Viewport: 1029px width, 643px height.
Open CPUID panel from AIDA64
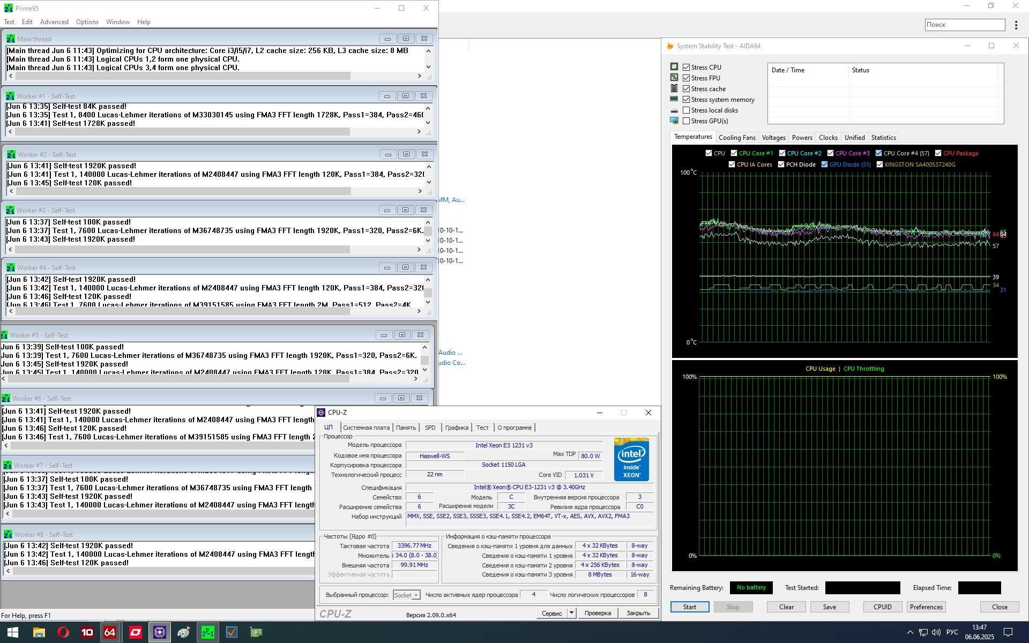click(x=883, y=607)
